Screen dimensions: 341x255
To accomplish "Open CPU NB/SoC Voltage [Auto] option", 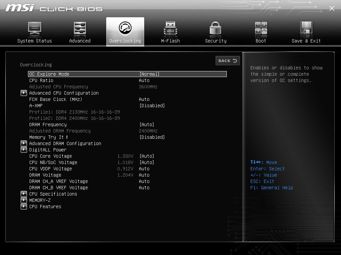I will 147,162.
